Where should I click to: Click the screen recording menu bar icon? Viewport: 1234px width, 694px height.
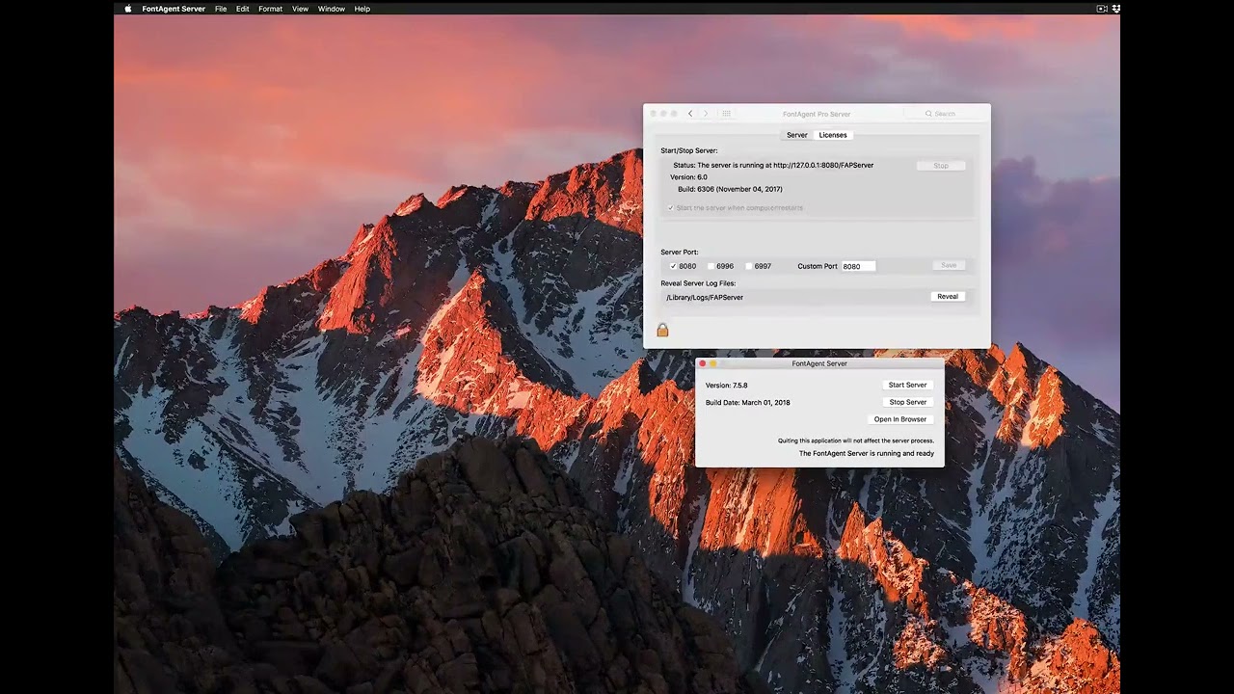[x=1102, y=9]
